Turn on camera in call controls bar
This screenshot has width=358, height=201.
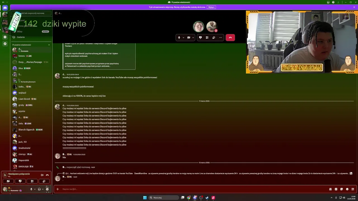point(189,37)
